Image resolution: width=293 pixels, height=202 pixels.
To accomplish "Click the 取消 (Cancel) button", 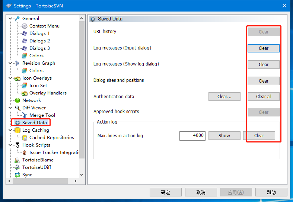I will [201, 192].
